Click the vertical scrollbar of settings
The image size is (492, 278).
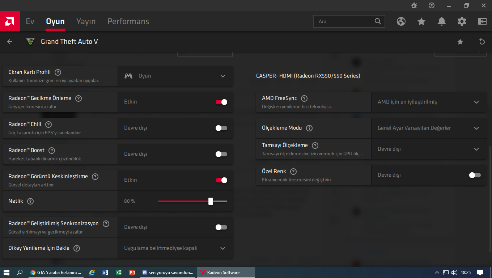(490, 199)
